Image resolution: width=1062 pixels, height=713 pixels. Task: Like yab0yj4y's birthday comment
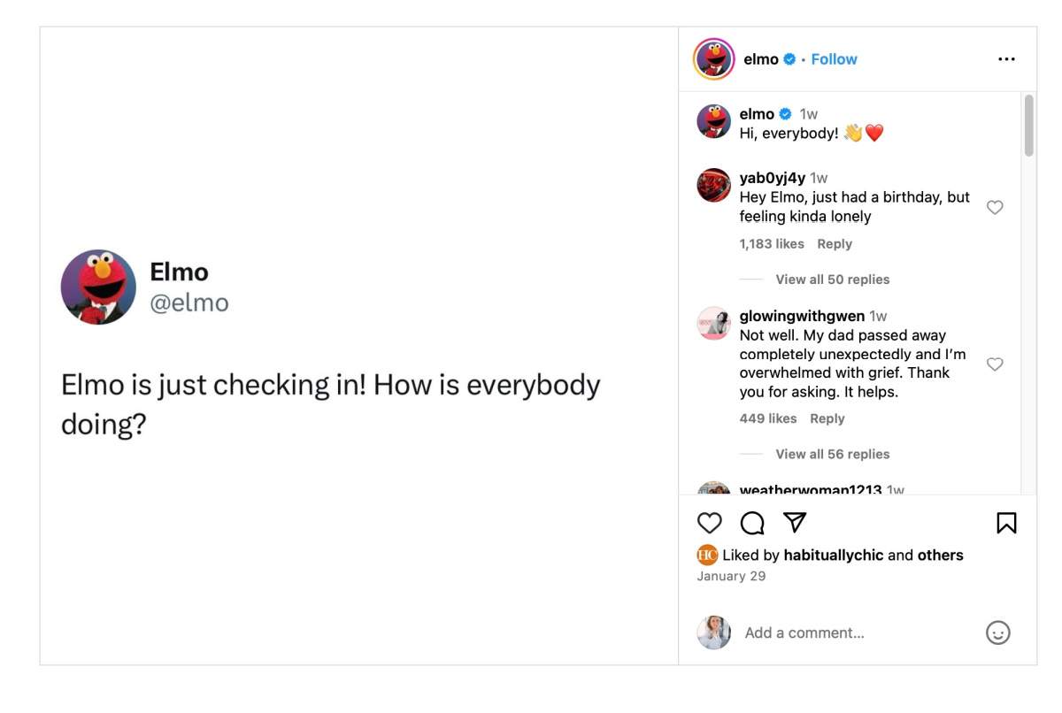995,207
